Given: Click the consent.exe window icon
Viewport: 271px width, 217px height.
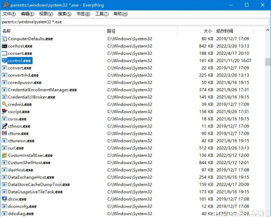Looking at the screenshot, I should pos(5,53).
